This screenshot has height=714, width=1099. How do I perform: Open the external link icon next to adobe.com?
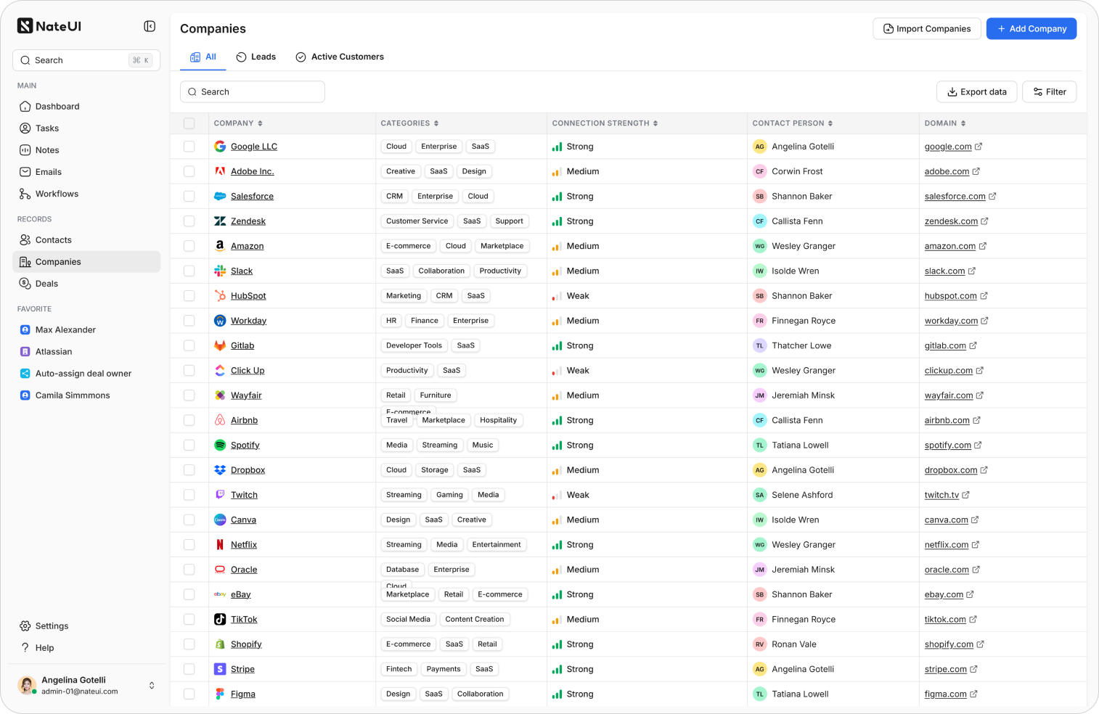click(x=976, y=171)
